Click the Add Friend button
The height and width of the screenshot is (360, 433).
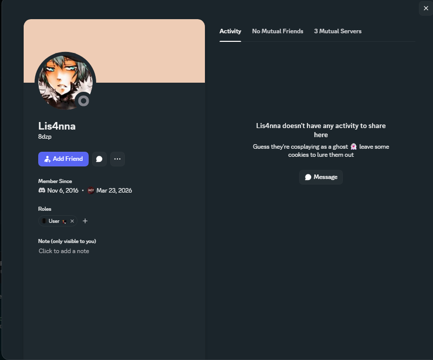pos(63,159)
